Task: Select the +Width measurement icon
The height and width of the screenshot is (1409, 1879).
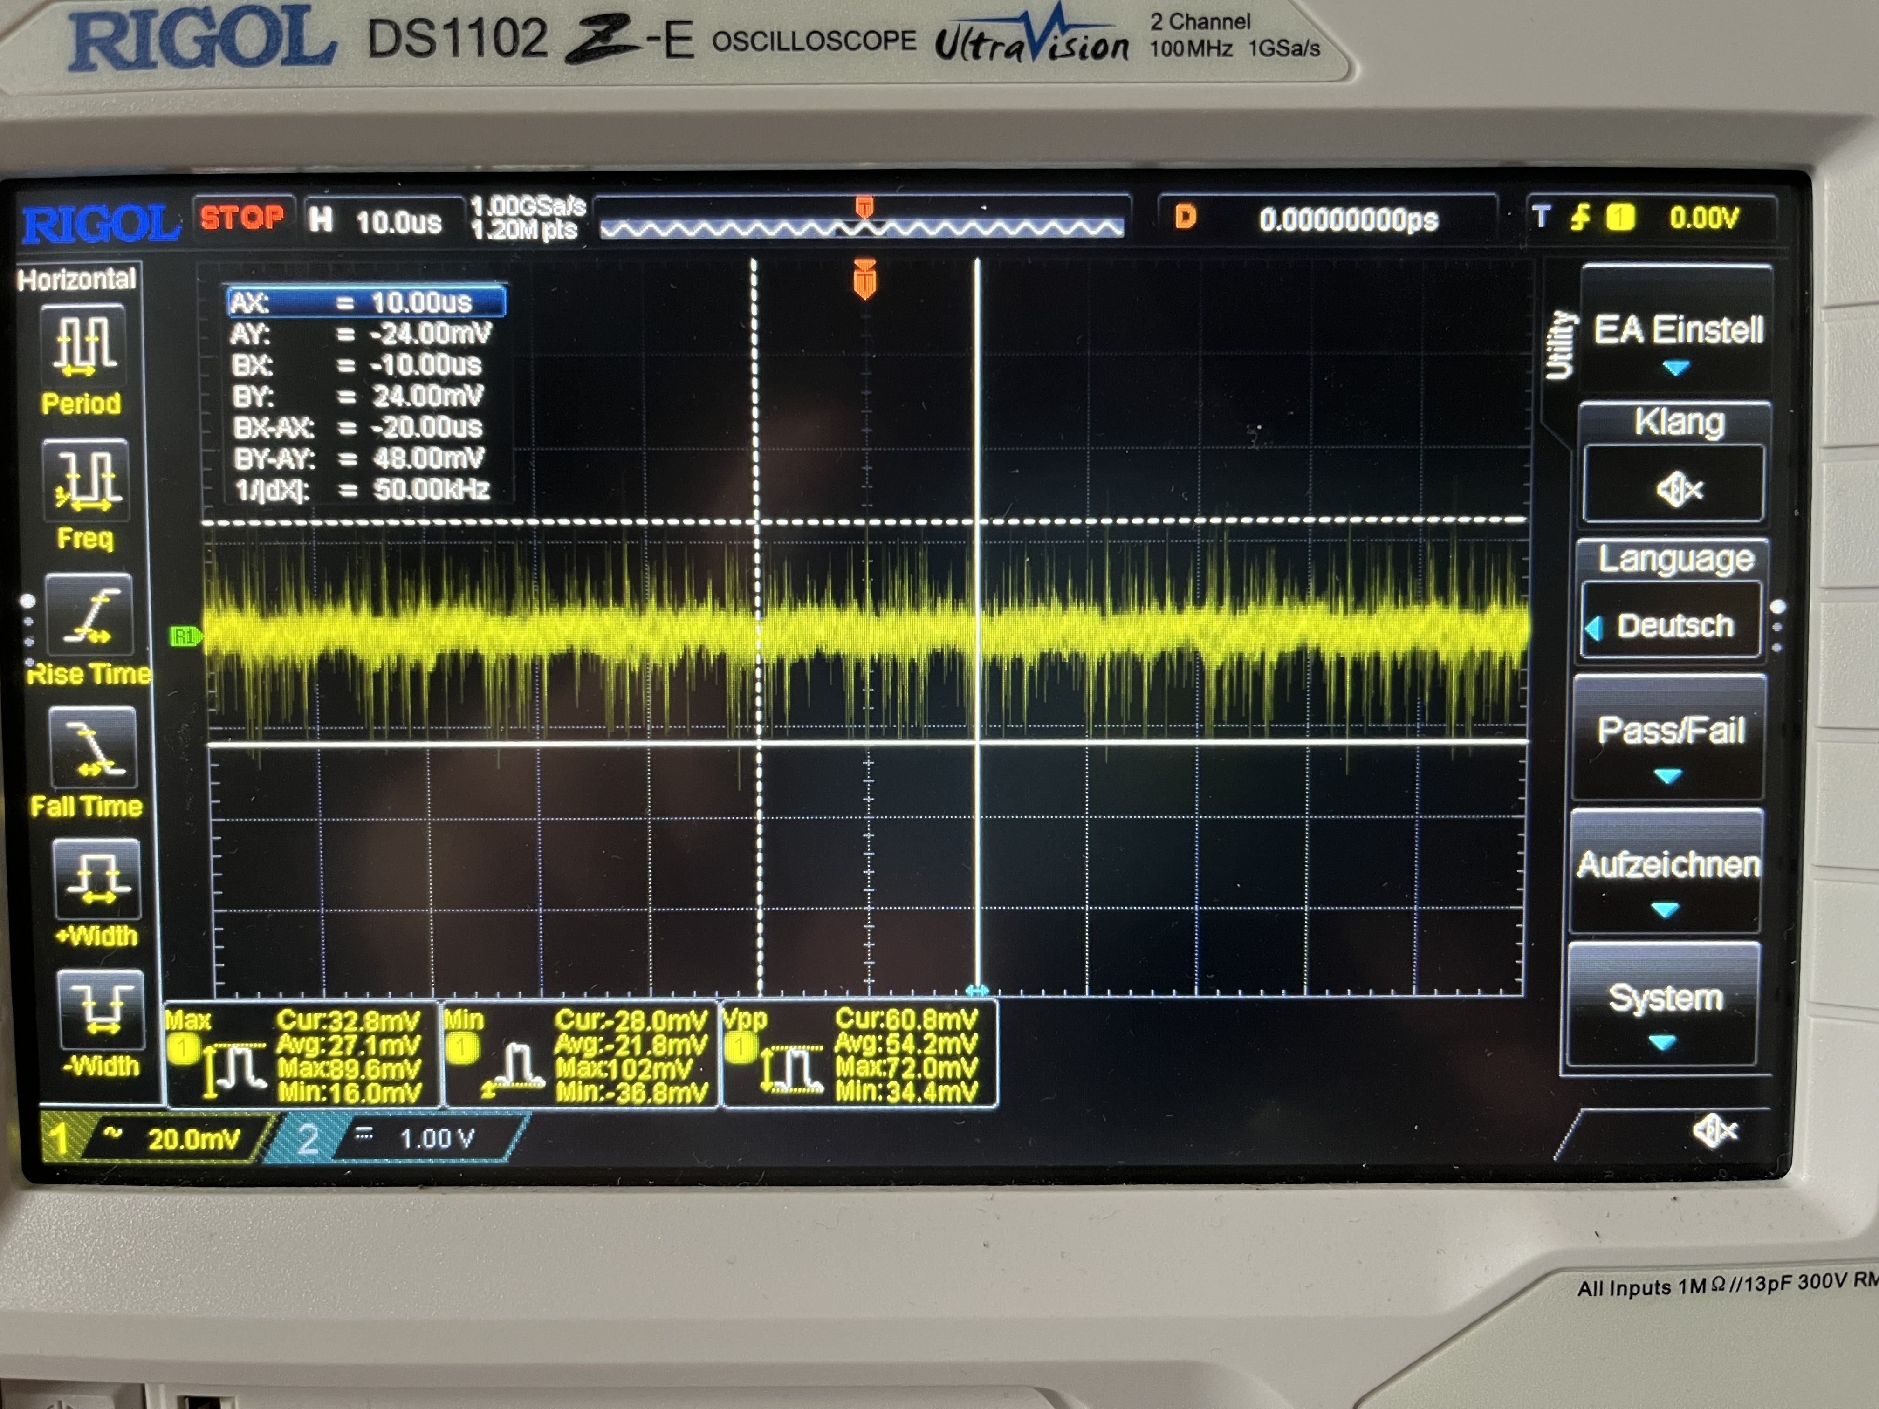Action: pyautogui.click(x=97, y=879)
